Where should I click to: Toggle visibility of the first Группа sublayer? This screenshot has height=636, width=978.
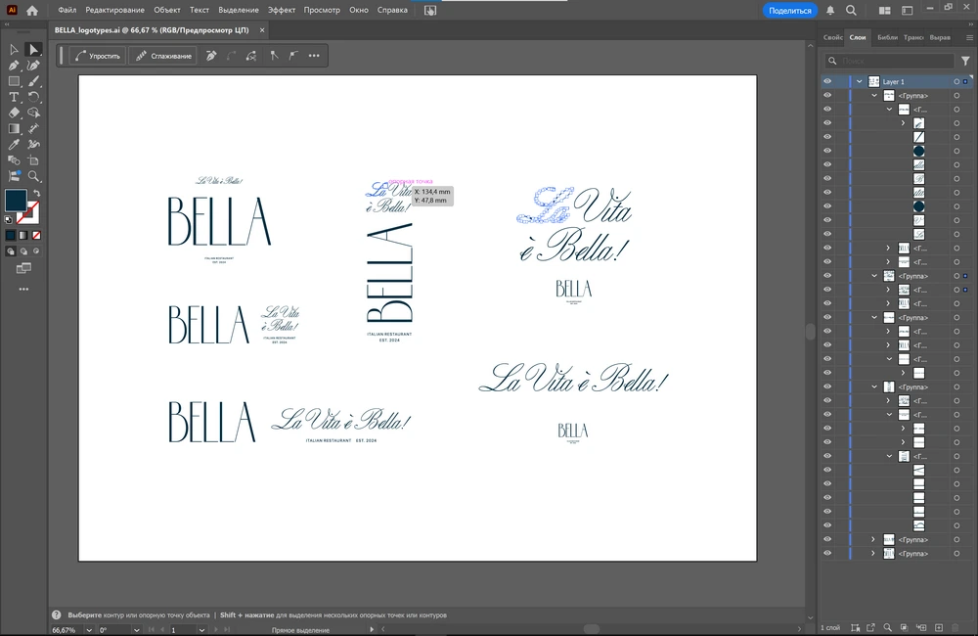[827, 96]
